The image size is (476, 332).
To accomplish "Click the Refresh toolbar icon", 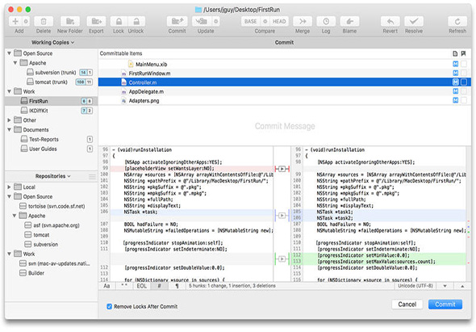I will 457,22.
